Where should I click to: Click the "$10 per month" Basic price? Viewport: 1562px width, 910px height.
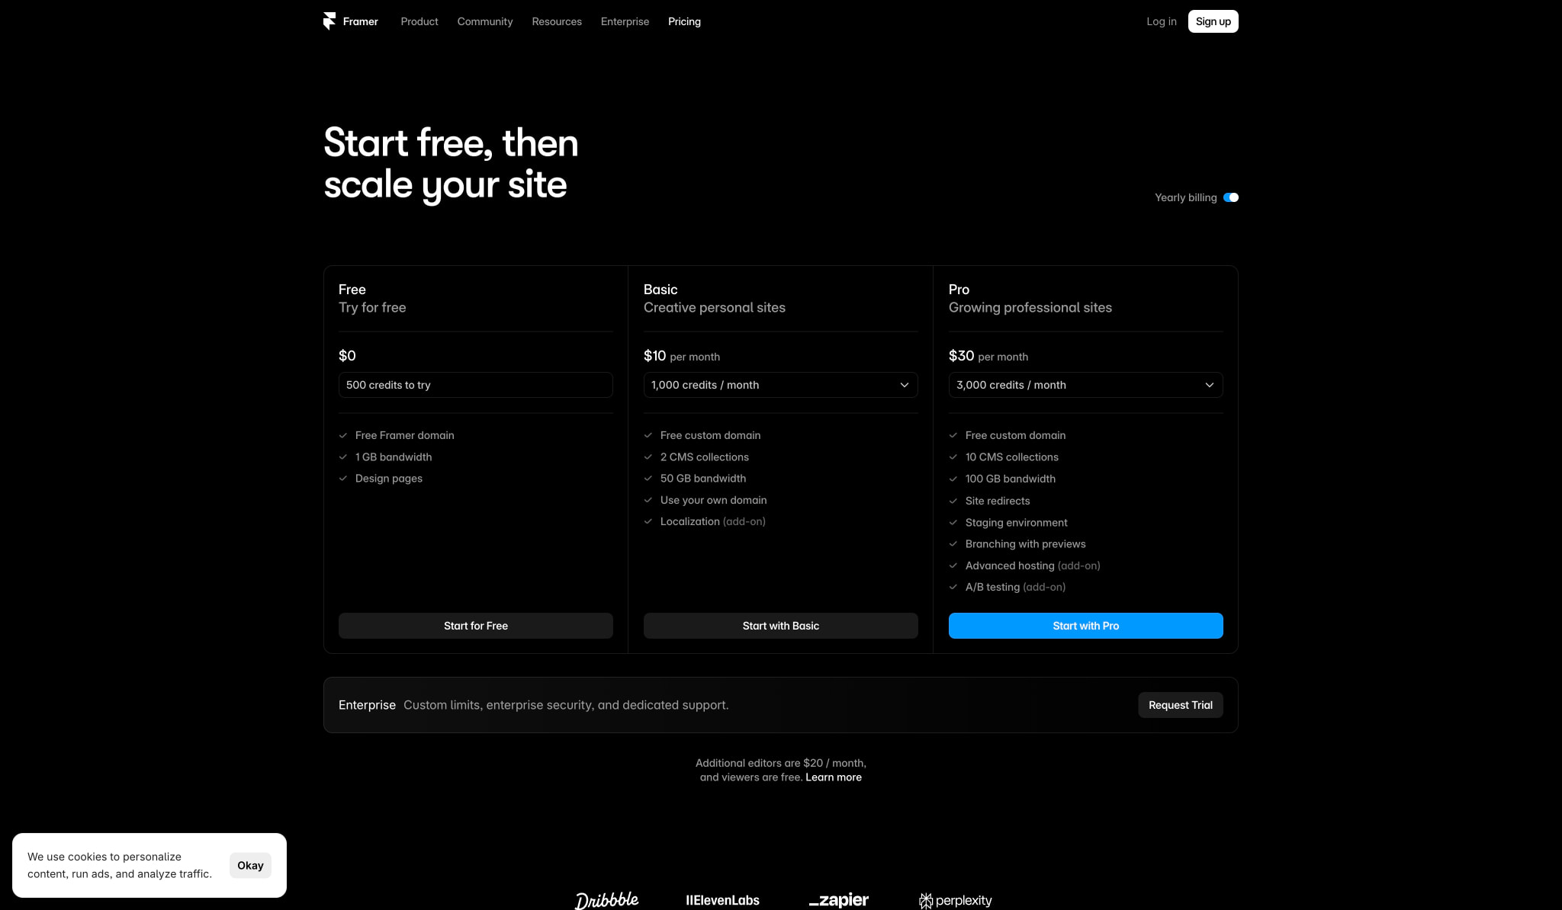pos(681,356)
